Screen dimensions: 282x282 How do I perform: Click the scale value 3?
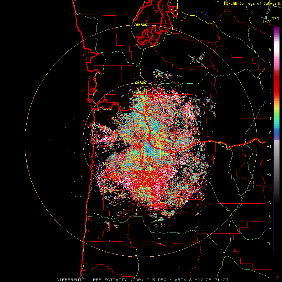[270, 91]
